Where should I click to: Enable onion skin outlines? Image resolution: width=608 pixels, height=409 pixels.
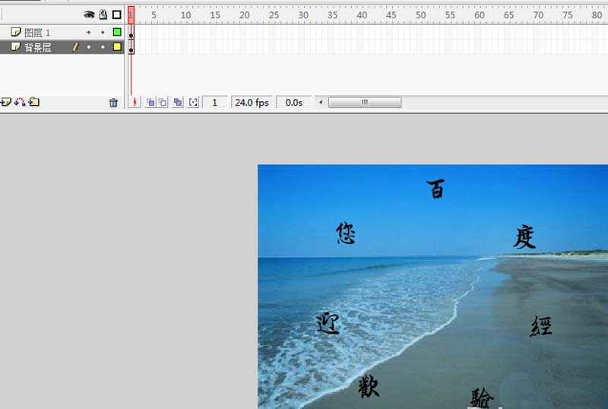(163, 102)
